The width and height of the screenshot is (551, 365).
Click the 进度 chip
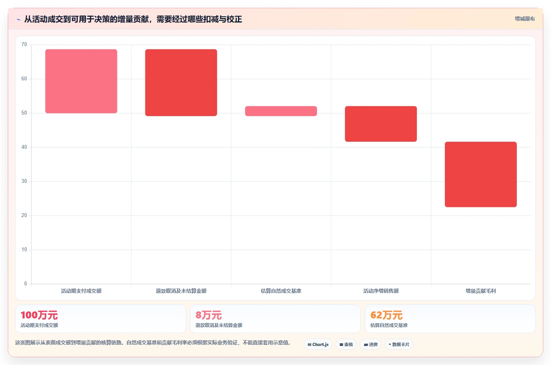(x=371, y=344)
